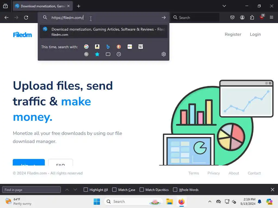Open the Terms footer link
Viewport: 278px width, 208px height.
click(194, 173)
